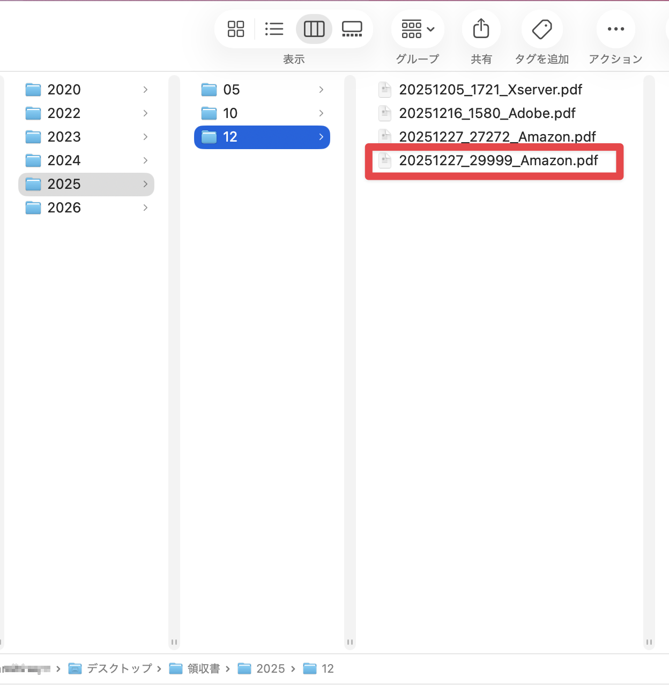Switch to list view

(x=274, y=29)
